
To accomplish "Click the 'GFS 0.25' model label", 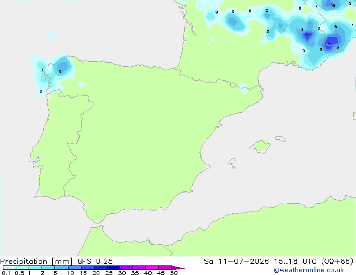I will [95, 262].
